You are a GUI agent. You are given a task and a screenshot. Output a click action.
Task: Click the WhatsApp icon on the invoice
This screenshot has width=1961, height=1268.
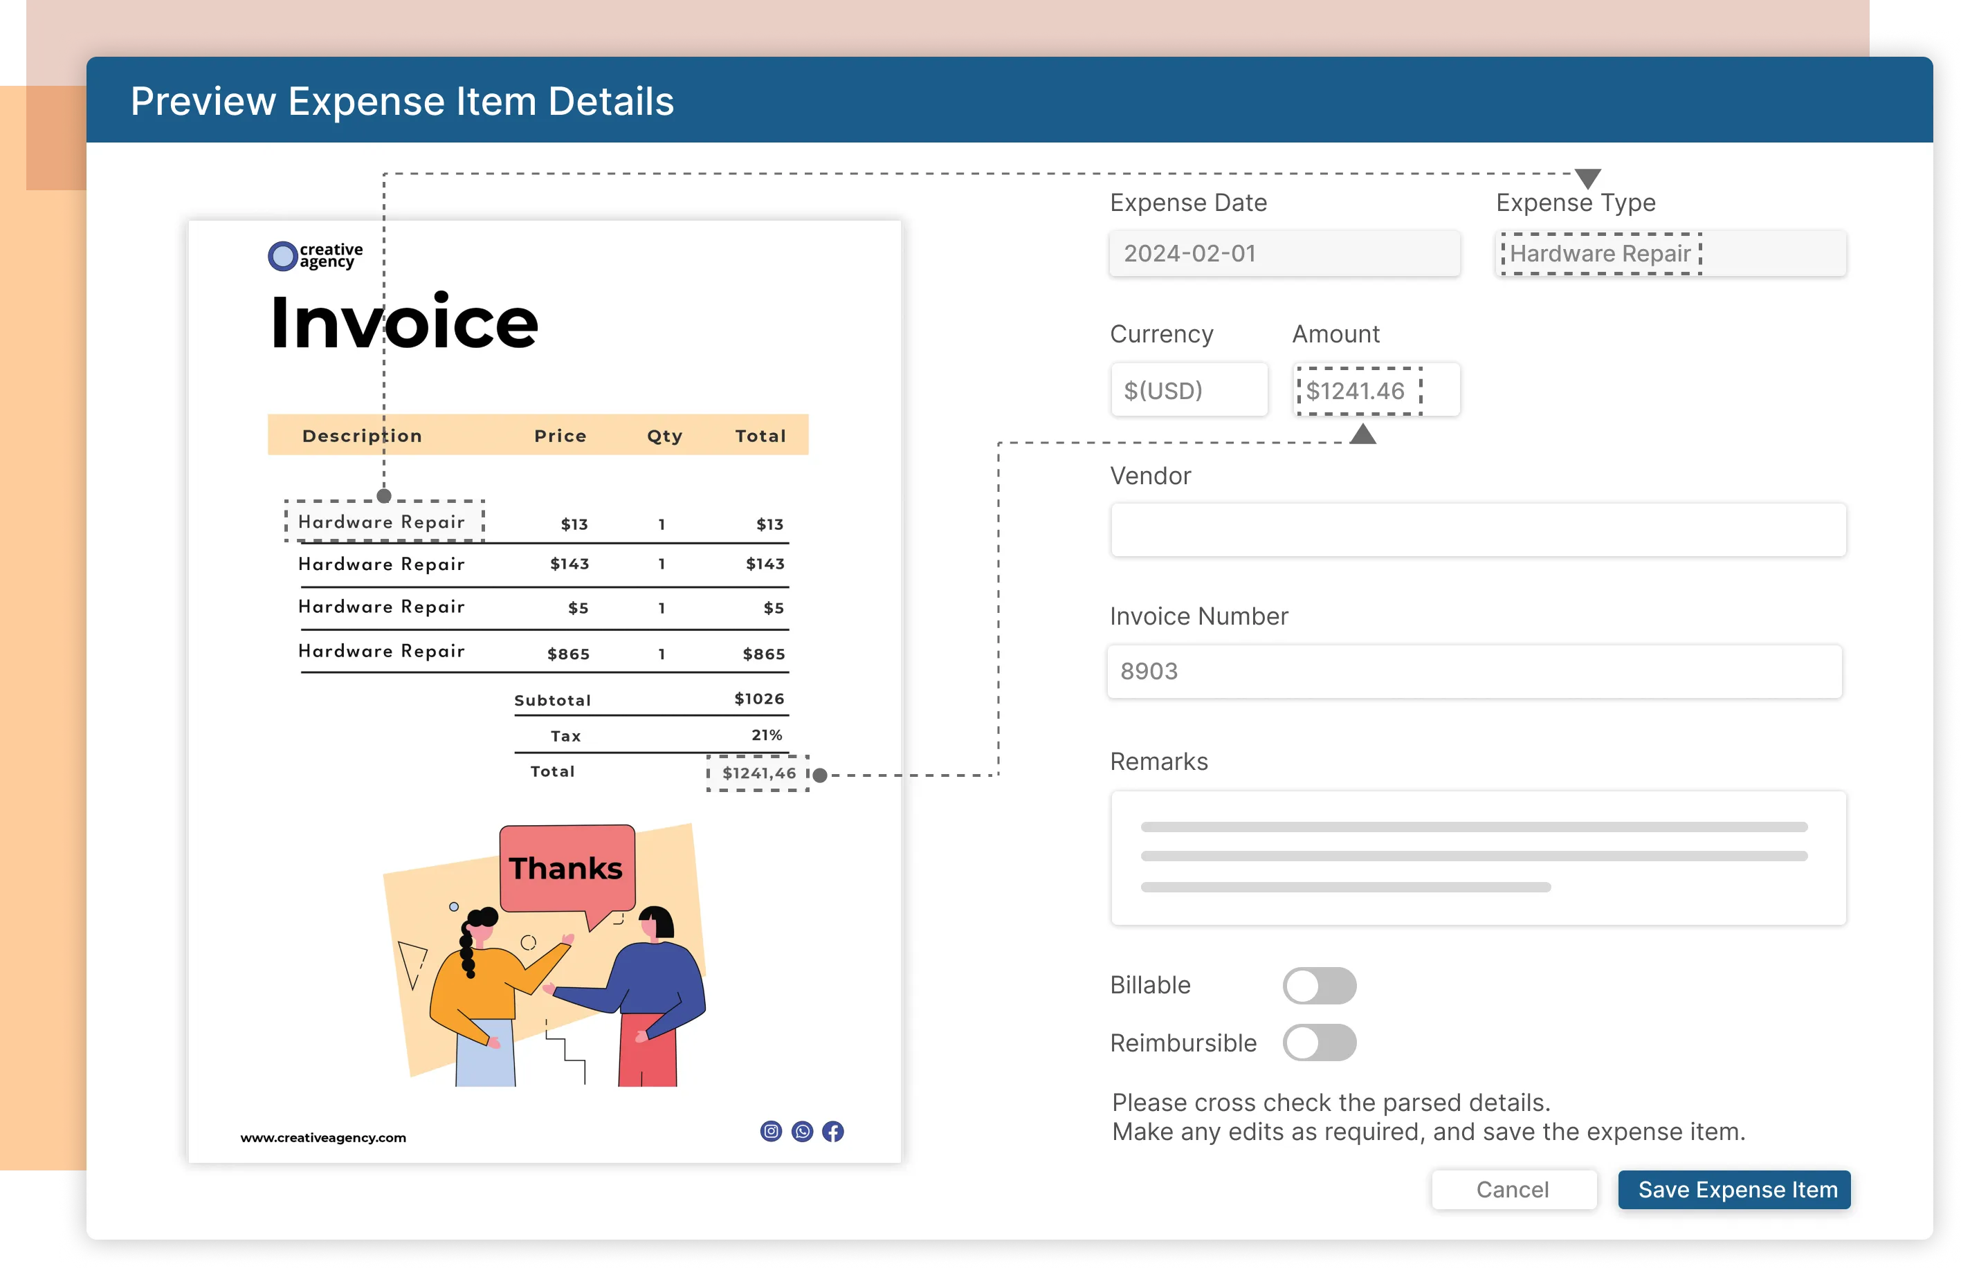coord(802,1131)
